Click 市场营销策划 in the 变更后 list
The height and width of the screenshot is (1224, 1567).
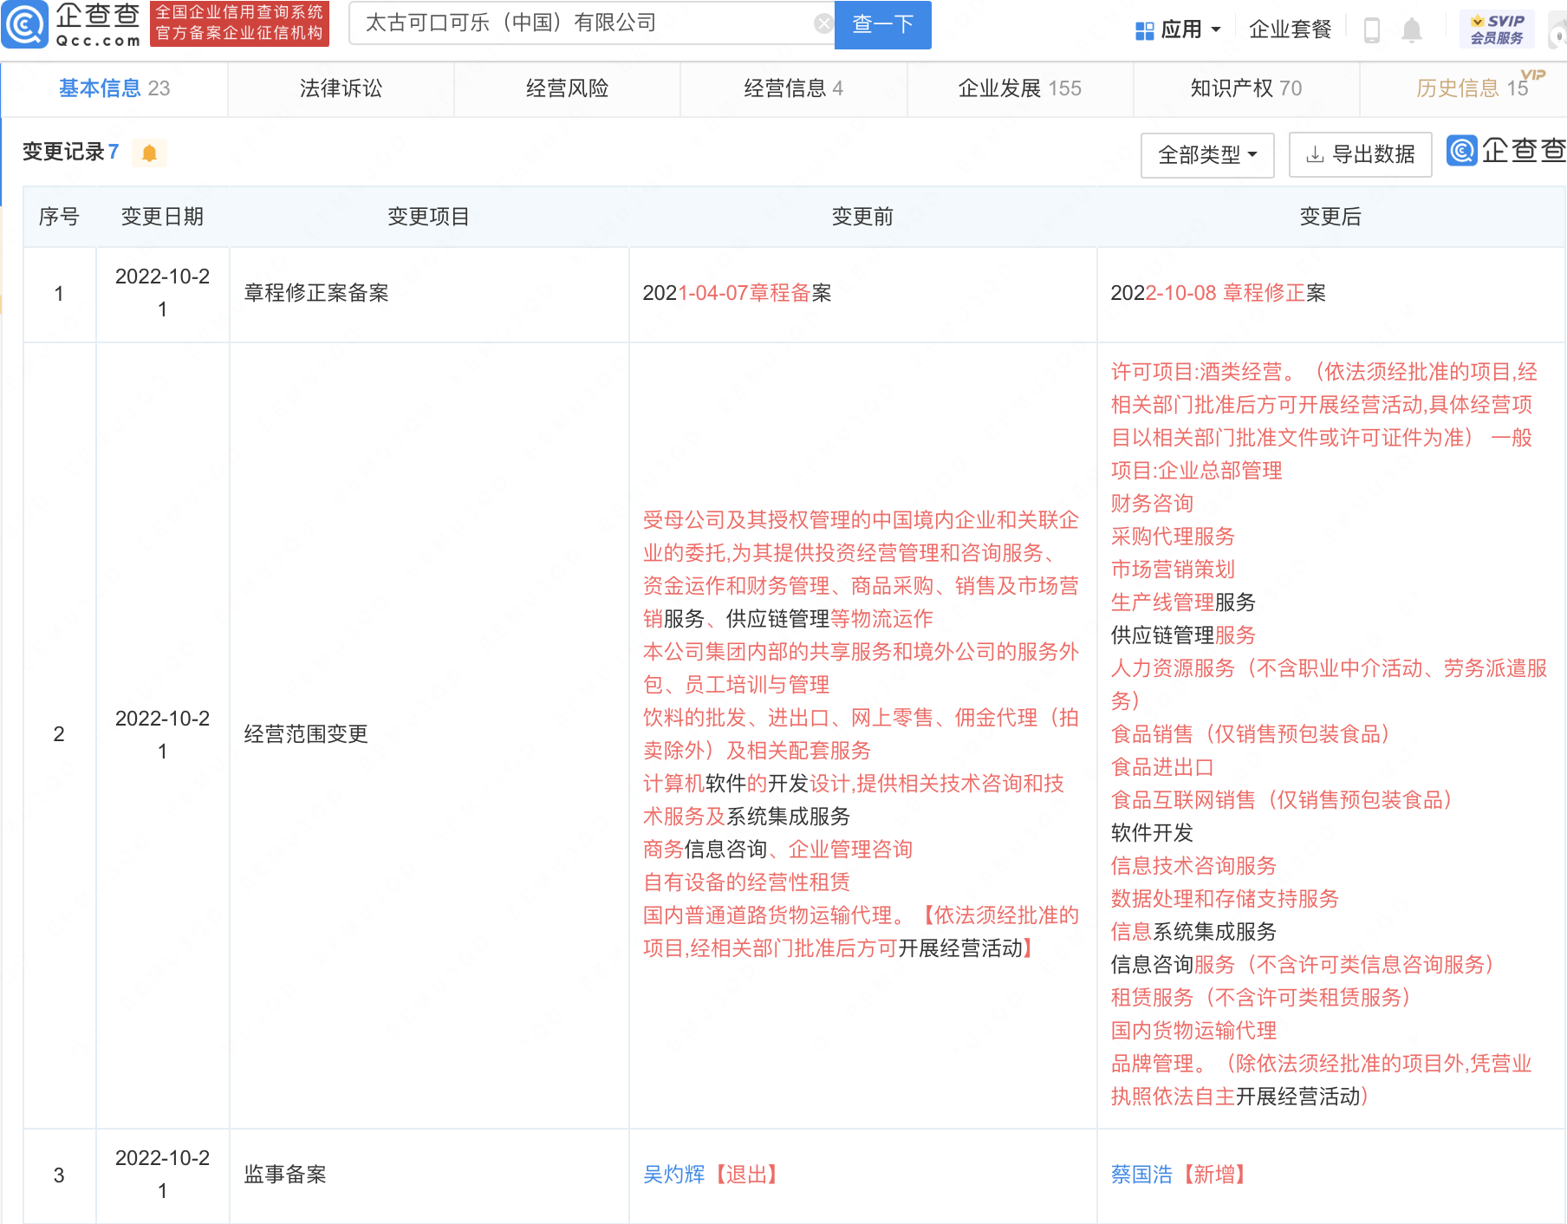1173,570
